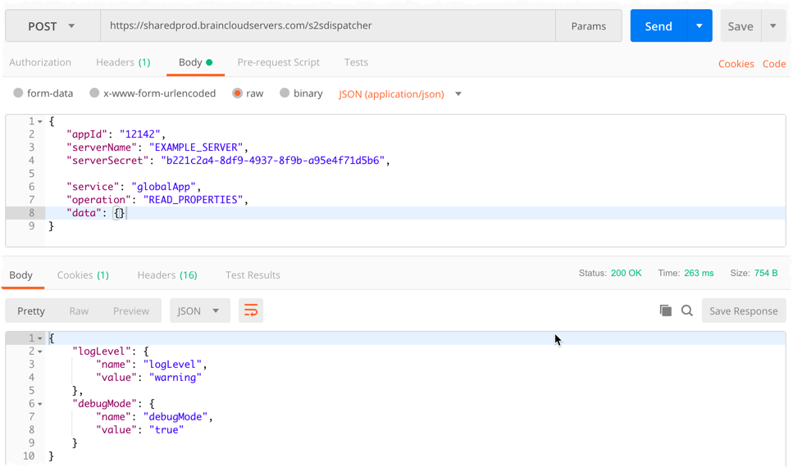Viewport: 793px width, 467px height.
Task: Open response Headers (16) tab
Action: (x=167, y=275)
